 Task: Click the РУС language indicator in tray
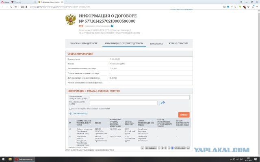(241, 159)
